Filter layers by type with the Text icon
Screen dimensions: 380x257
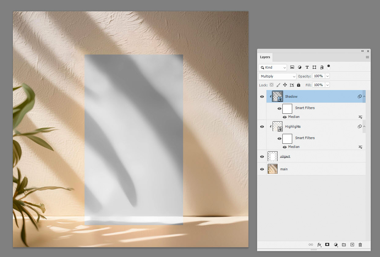pyautogui.click(x=307, y=67)
